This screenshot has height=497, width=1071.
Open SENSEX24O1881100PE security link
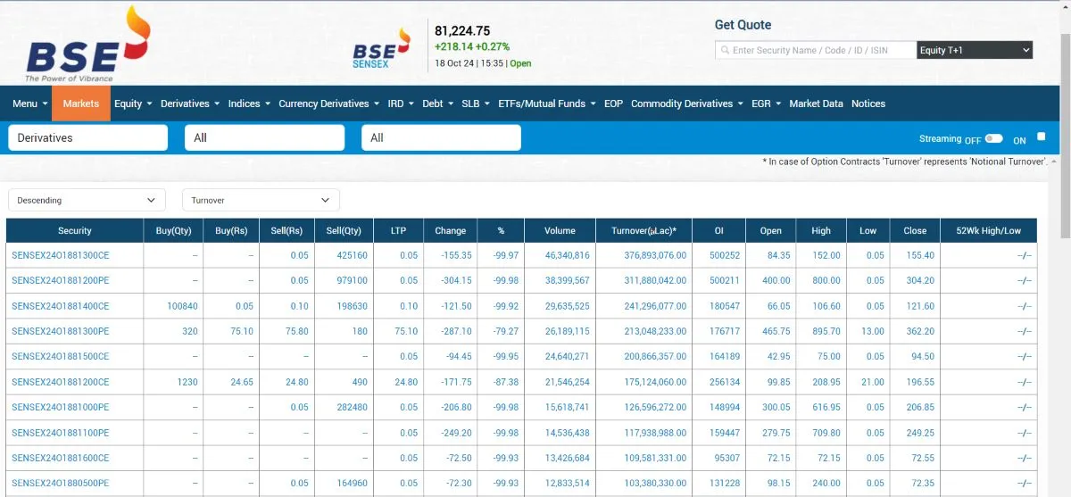(x=61, y=433)
